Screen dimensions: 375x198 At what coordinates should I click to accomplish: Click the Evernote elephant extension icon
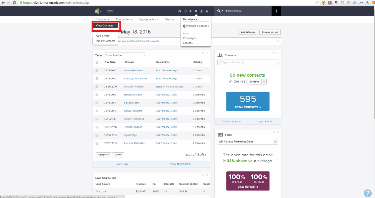click(x=336, y=3)
